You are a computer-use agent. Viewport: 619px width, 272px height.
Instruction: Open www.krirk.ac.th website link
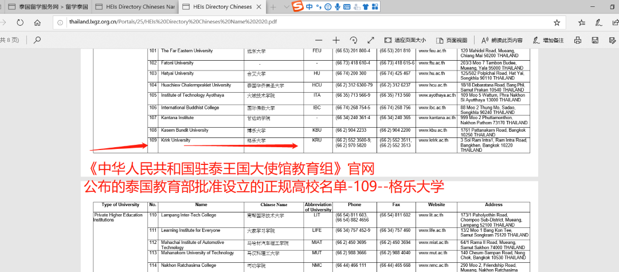(x=433, y=140)
